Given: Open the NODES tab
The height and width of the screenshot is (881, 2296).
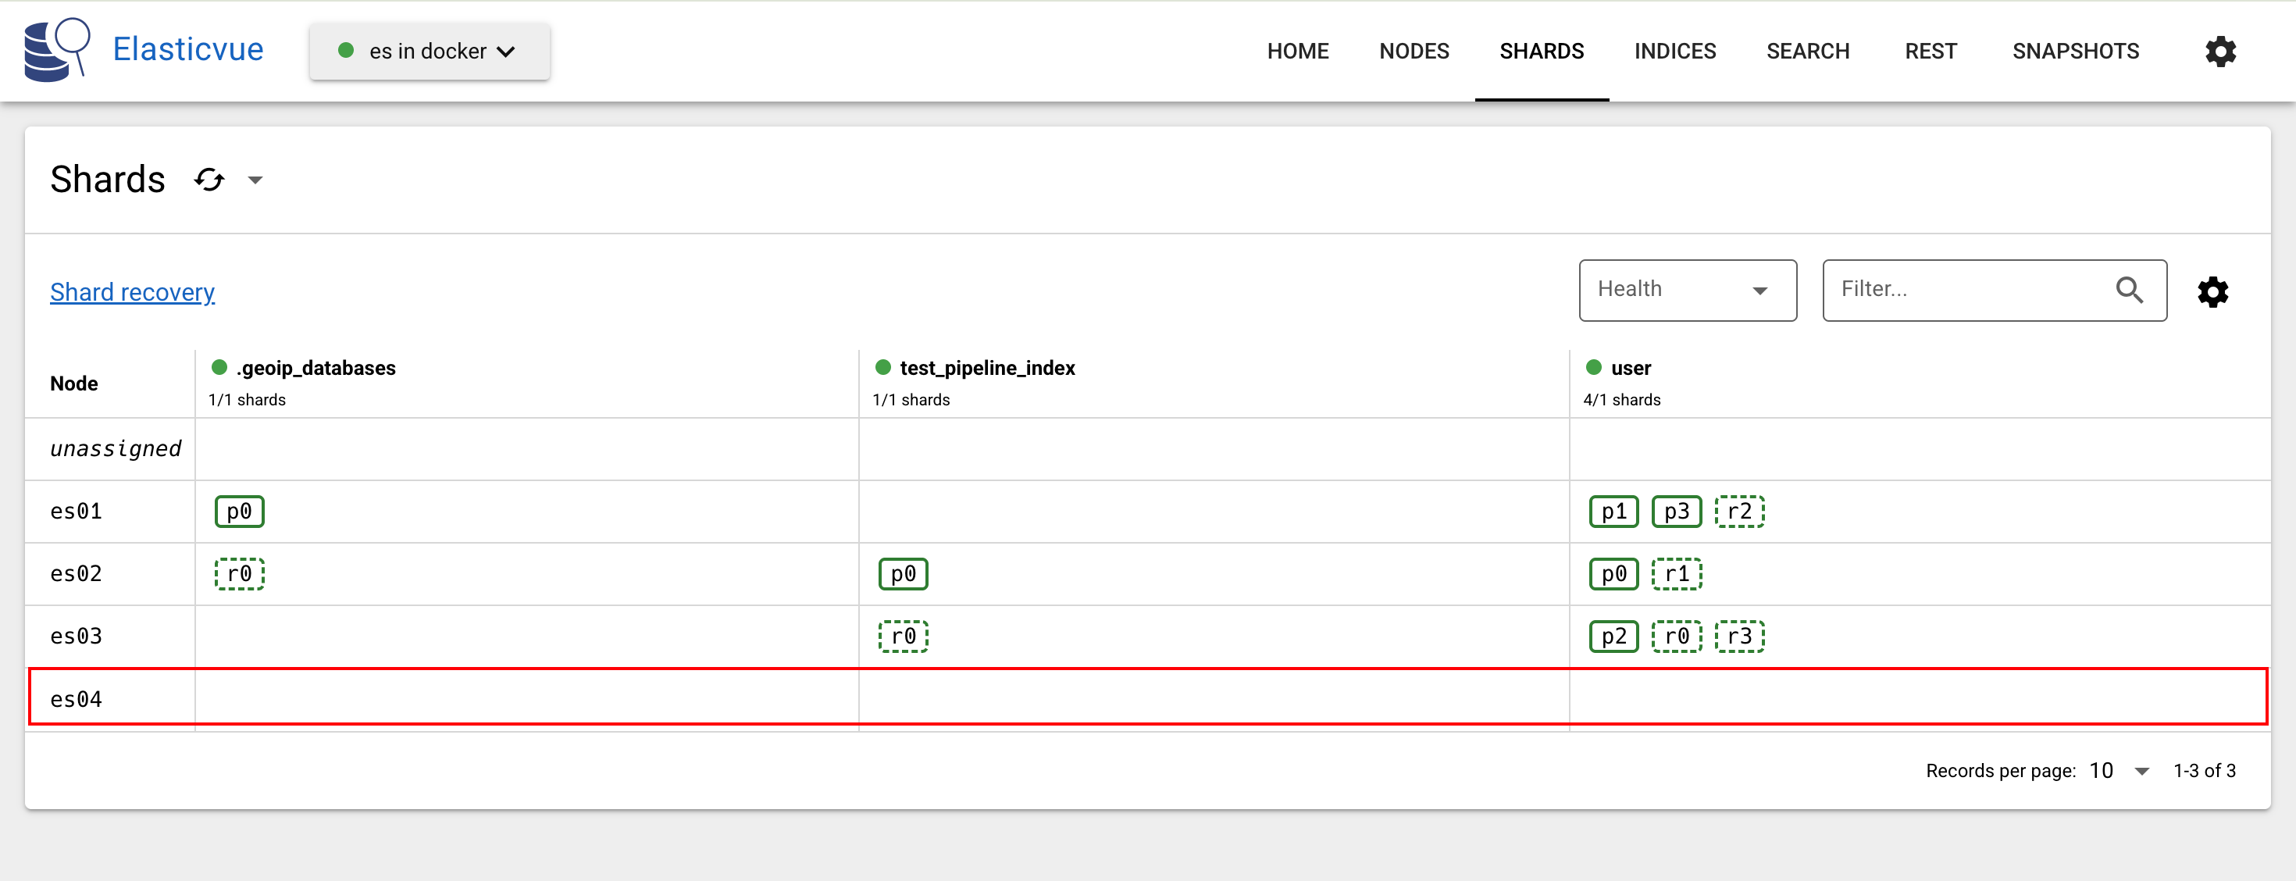Looking at the screenshot, I should point(1414,51).
